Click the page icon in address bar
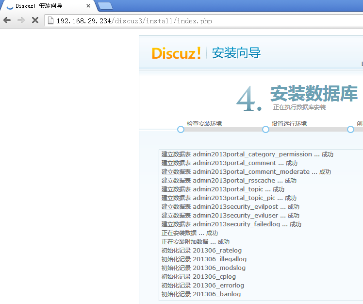 tap(50, 20)
